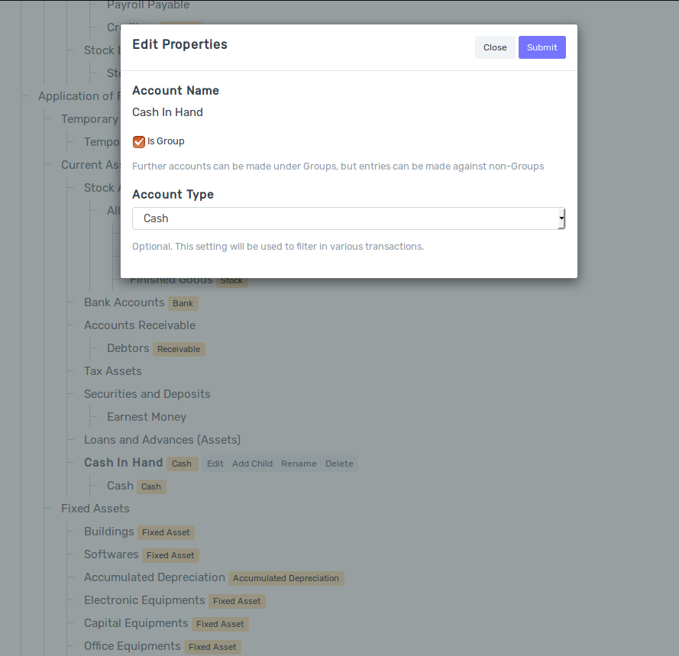
Task: Close the Edit Properties dialog
Action: tap(495, 47)
